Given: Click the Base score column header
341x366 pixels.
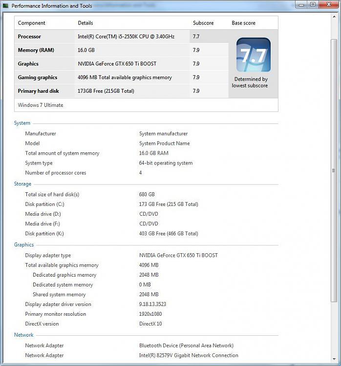Looking at the screenshot, I should pyautogui.click(x=244, y=23).
